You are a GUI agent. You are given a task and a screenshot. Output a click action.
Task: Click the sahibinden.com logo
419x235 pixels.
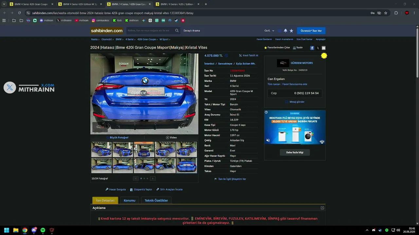(107, 31)
